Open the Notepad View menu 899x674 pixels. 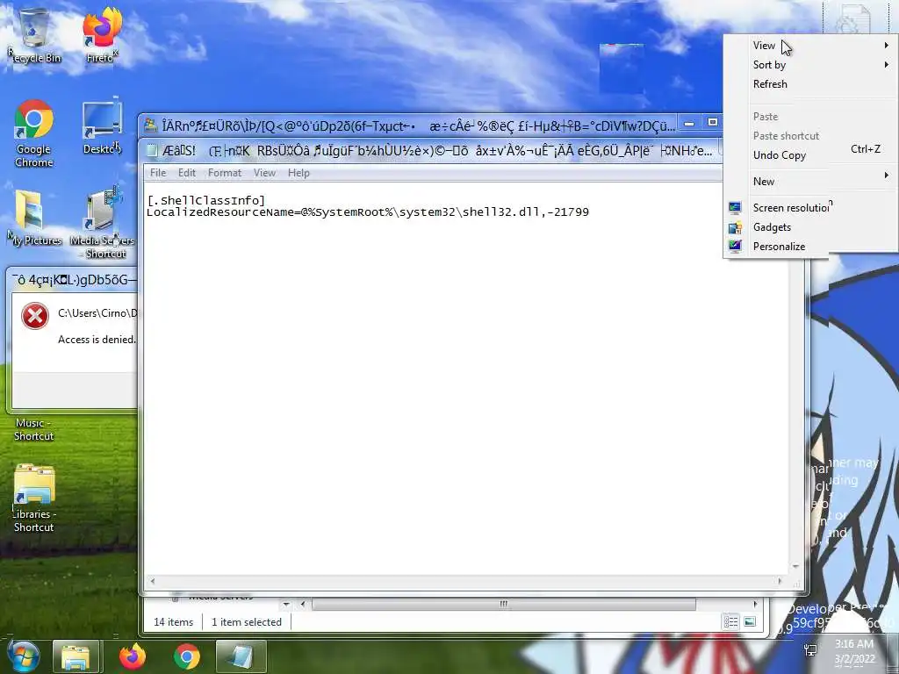coord(265,173)
